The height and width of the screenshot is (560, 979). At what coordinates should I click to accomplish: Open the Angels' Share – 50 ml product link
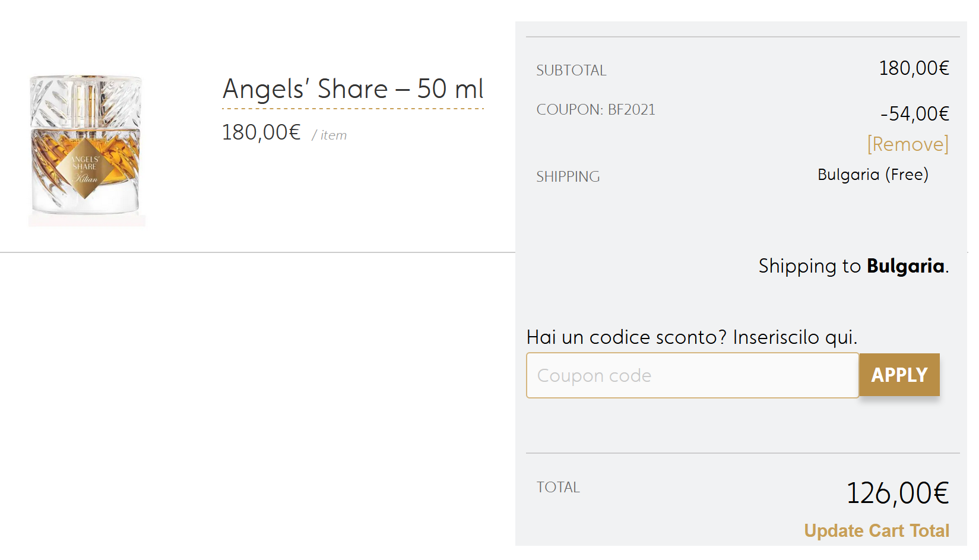[x=353, y=89]
